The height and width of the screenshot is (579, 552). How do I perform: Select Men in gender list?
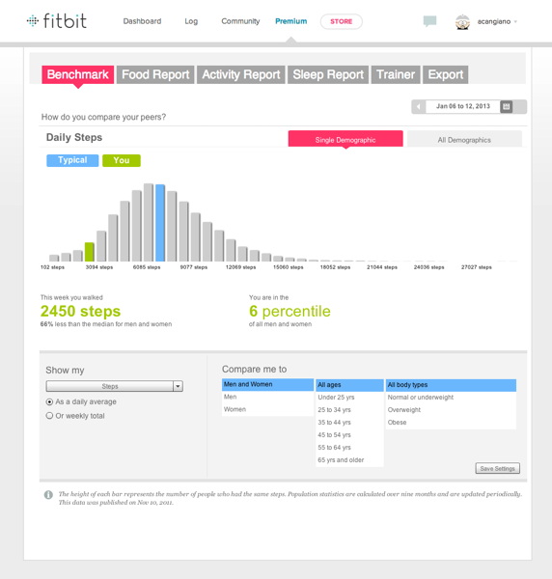pos(267,397)
